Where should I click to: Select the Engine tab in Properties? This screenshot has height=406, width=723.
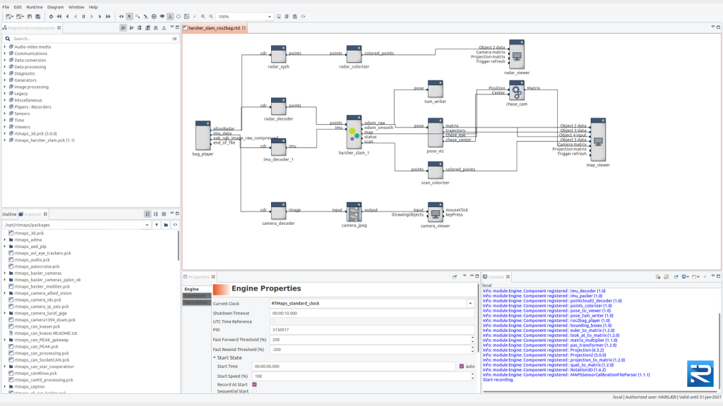pyautogui.click(x=196, y=289)
